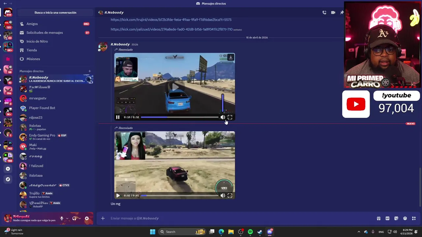
Task: Show hidden system tray icons
Action: pyautogui.click(x=359, y=232)
